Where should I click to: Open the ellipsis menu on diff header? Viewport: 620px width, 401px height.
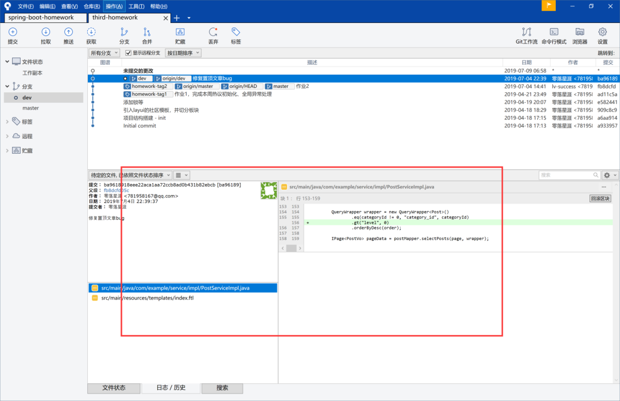pyautogui.click(x=604, y=187)
